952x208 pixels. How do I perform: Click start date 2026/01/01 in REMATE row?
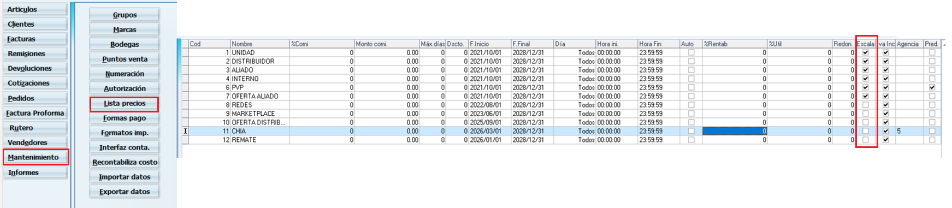point(490,140)
